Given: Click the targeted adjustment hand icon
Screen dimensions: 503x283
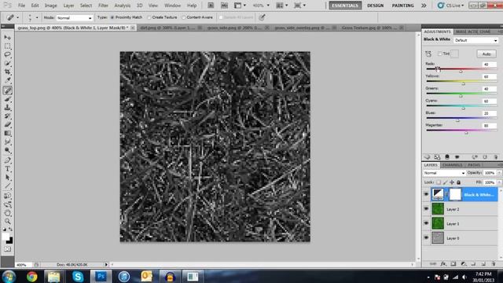Looking at the screenshot, I should (428, 54).
